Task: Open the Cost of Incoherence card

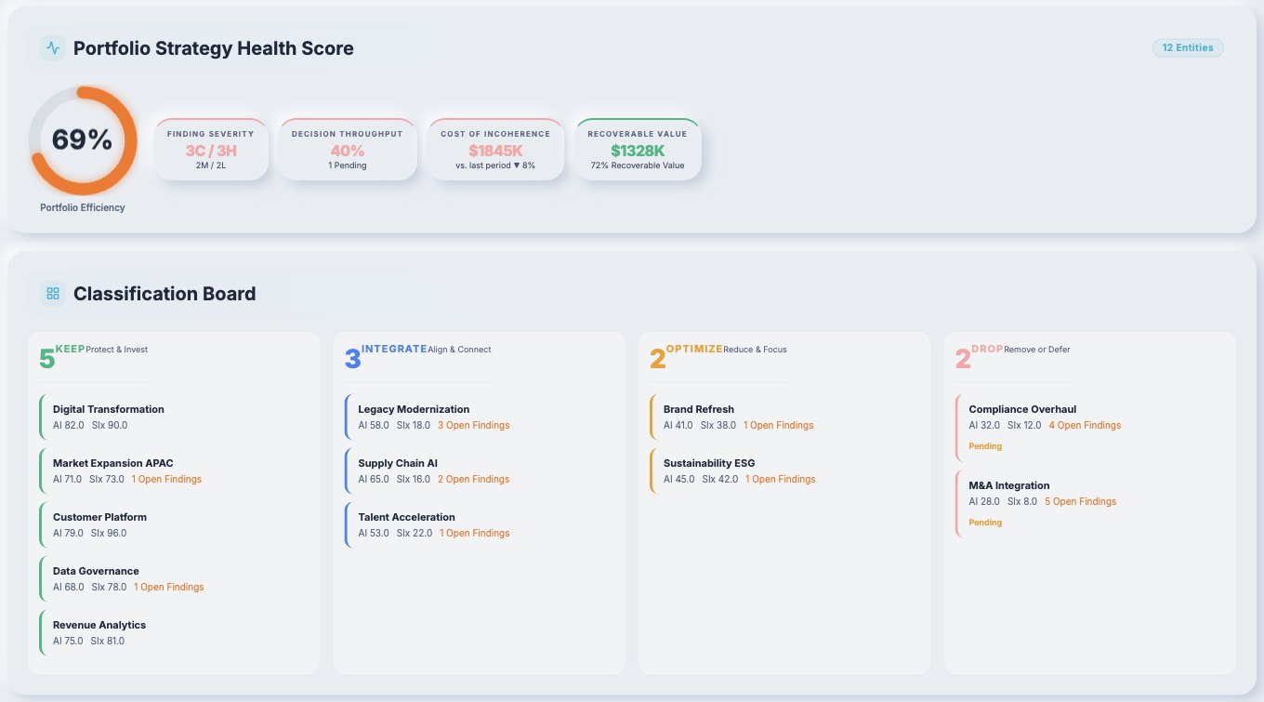Action: (495, 149)
